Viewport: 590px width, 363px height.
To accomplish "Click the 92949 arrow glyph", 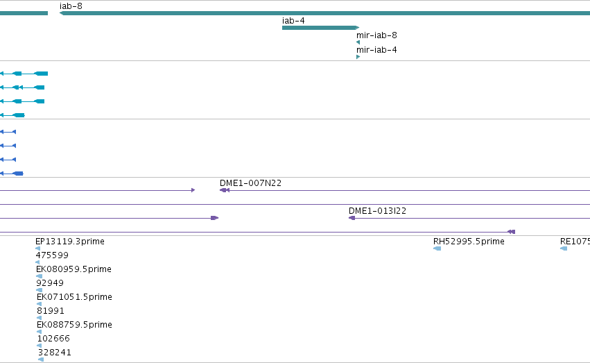I will coord(39,290).
